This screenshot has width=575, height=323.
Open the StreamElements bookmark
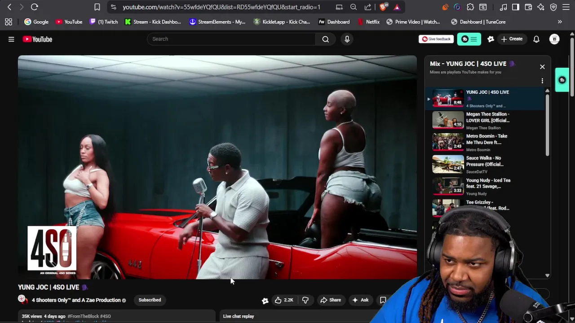click(x=217, y=22)
